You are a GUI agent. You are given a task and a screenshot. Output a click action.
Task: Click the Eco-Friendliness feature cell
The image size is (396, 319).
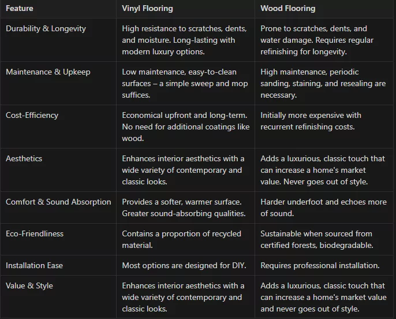point(35,233)
